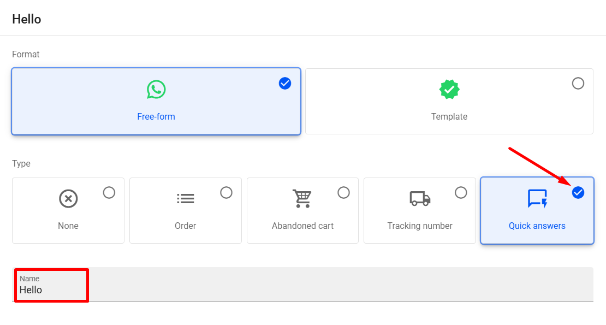Click the Abandoned cart text label
The image size is (606, 325).
coord(302,226)
